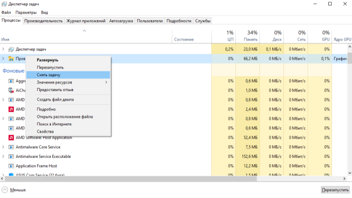This screenshot has width=352, height=198.
Task: Click the horizontal scrollbar thumb
Action: coord(131,179)
